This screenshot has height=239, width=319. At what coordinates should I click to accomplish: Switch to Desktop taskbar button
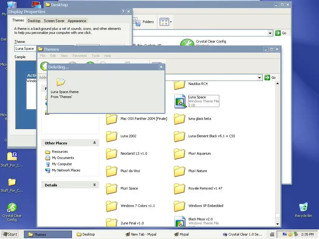tap(96, 234)
